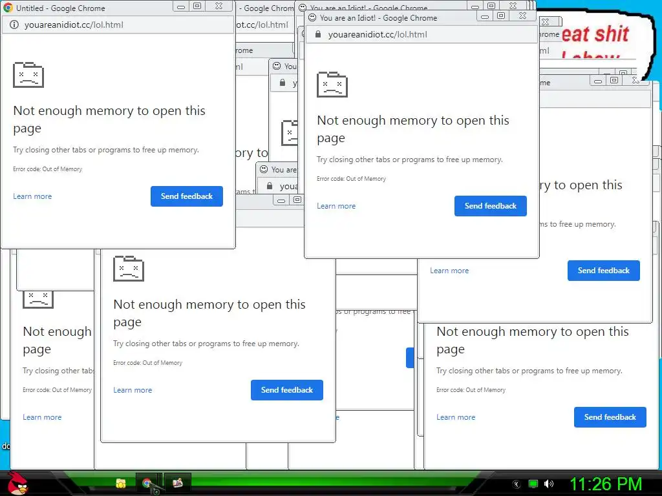Image resolution: width=662 pixels, height=496 pixels.
Task: Open the volume speaker icon in the tray
Action: (x=549, y=484)
